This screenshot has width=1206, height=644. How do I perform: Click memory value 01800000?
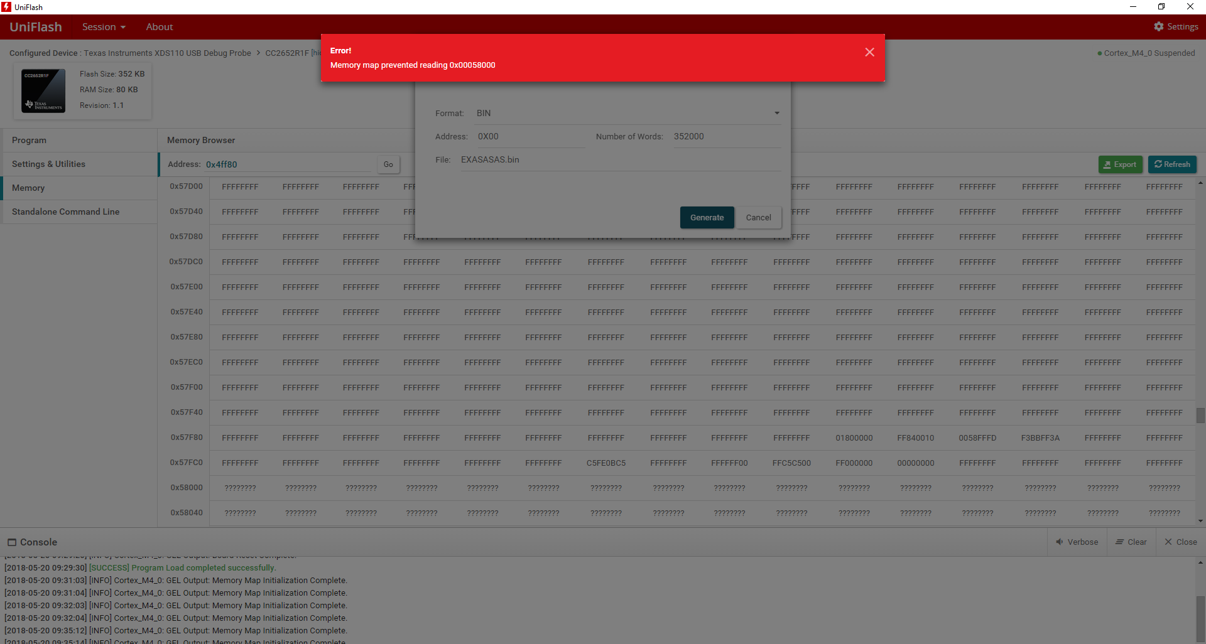pos(854,437)
